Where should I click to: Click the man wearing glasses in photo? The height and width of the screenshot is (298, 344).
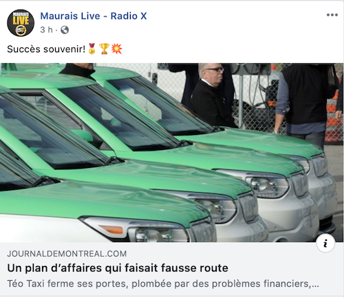tap(212, 96)
